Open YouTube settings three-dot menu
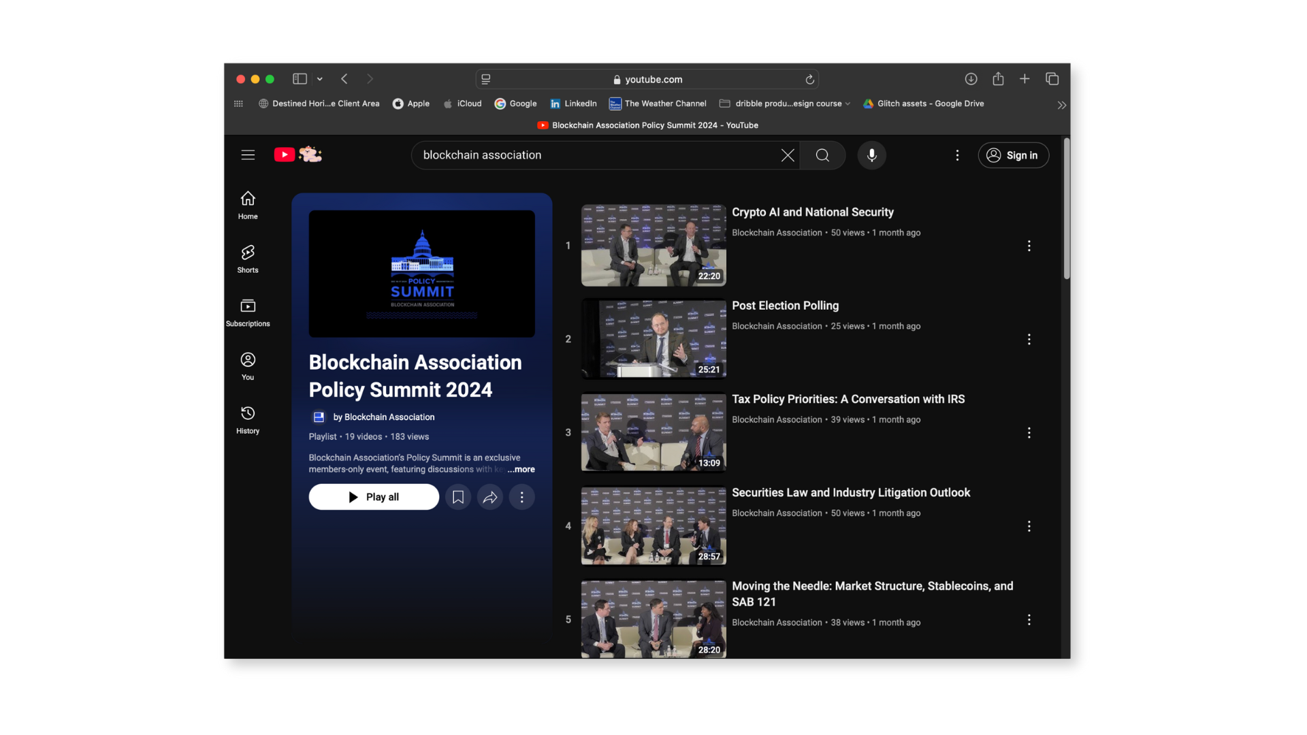Screen dimensions: 1307x735 957,155
